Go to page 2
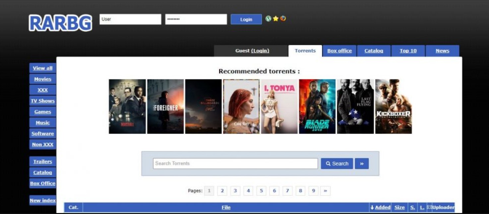Viewport: 489px width, 214px height. click(x=222, y=191)
